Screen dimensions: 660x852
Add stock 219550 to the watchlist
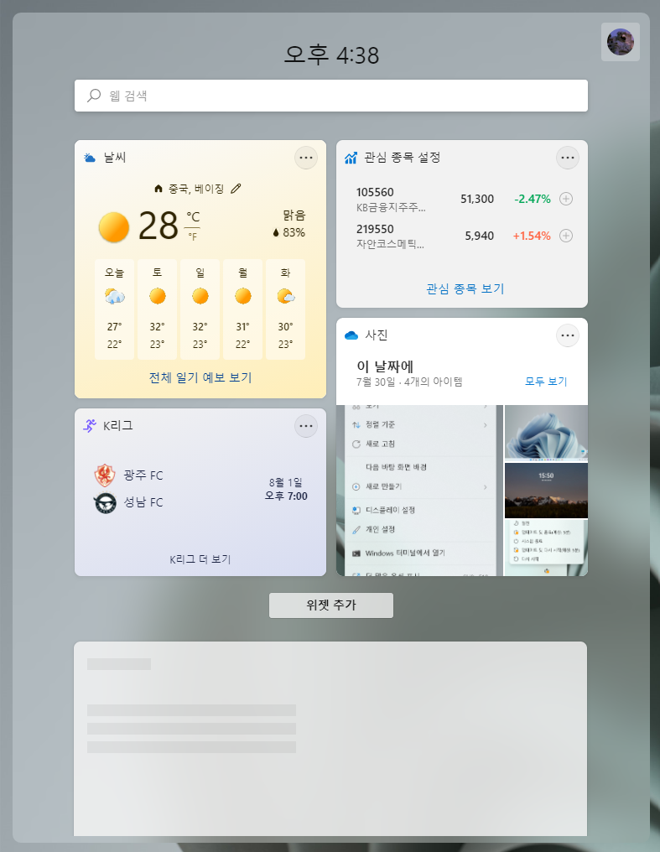click(x=566, y=236)
